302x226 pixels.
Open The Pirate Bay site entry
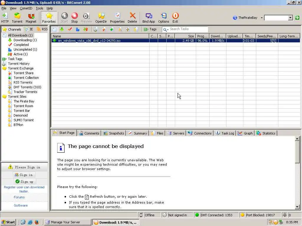coord(24,101)
